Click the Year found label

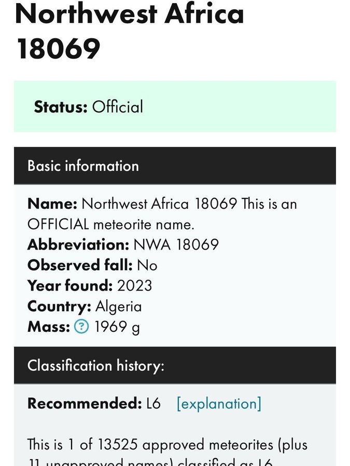pos(70,286)
